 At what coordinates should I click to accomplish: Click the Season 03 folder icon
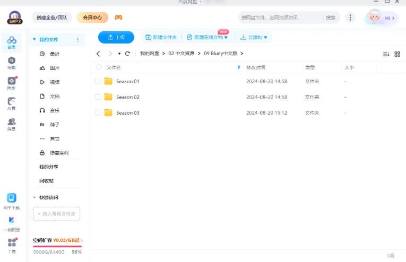tap(108, 112)
